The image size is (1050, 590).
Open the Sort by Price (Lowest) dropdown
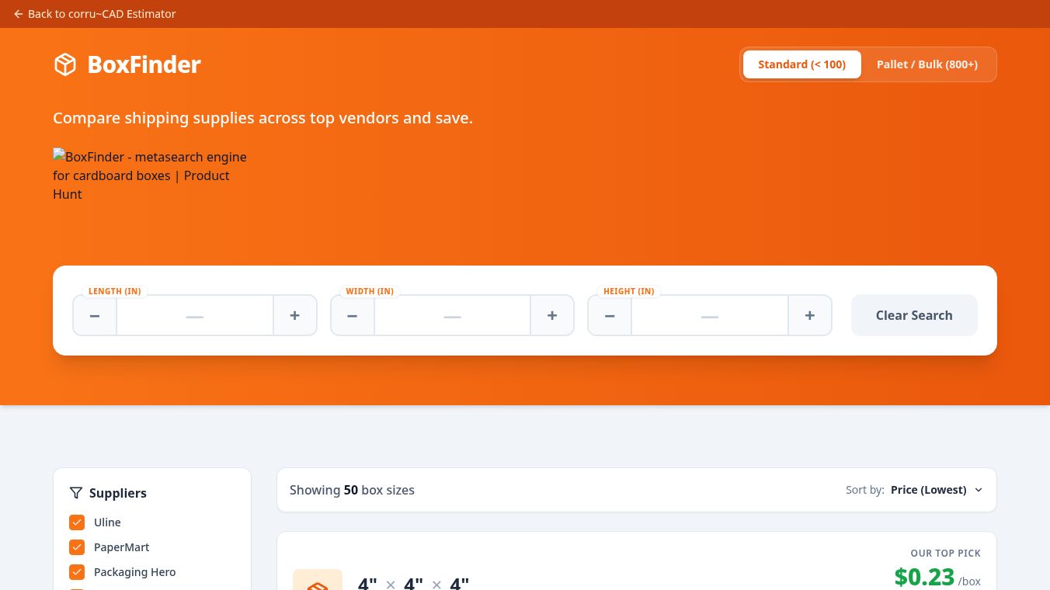(x=937, y=490)
